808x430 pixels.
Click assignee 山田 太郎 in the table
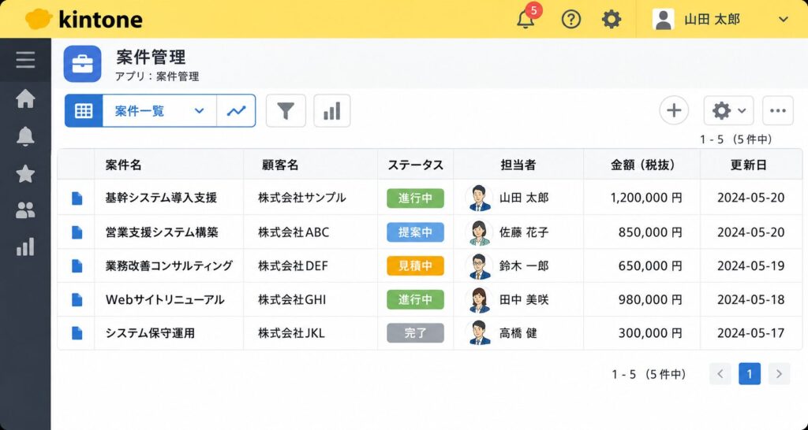pyautogui.click(x=524, y=198)
